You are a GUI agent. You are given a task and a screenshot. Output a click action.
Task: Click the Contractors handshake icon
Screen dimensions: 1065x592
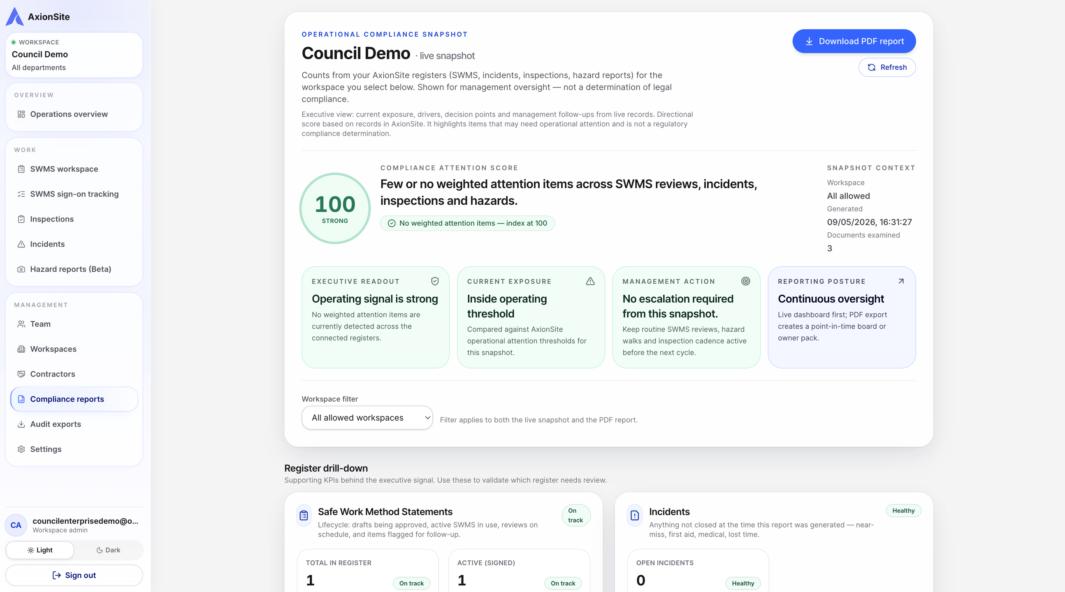click(x=21, y=374)
